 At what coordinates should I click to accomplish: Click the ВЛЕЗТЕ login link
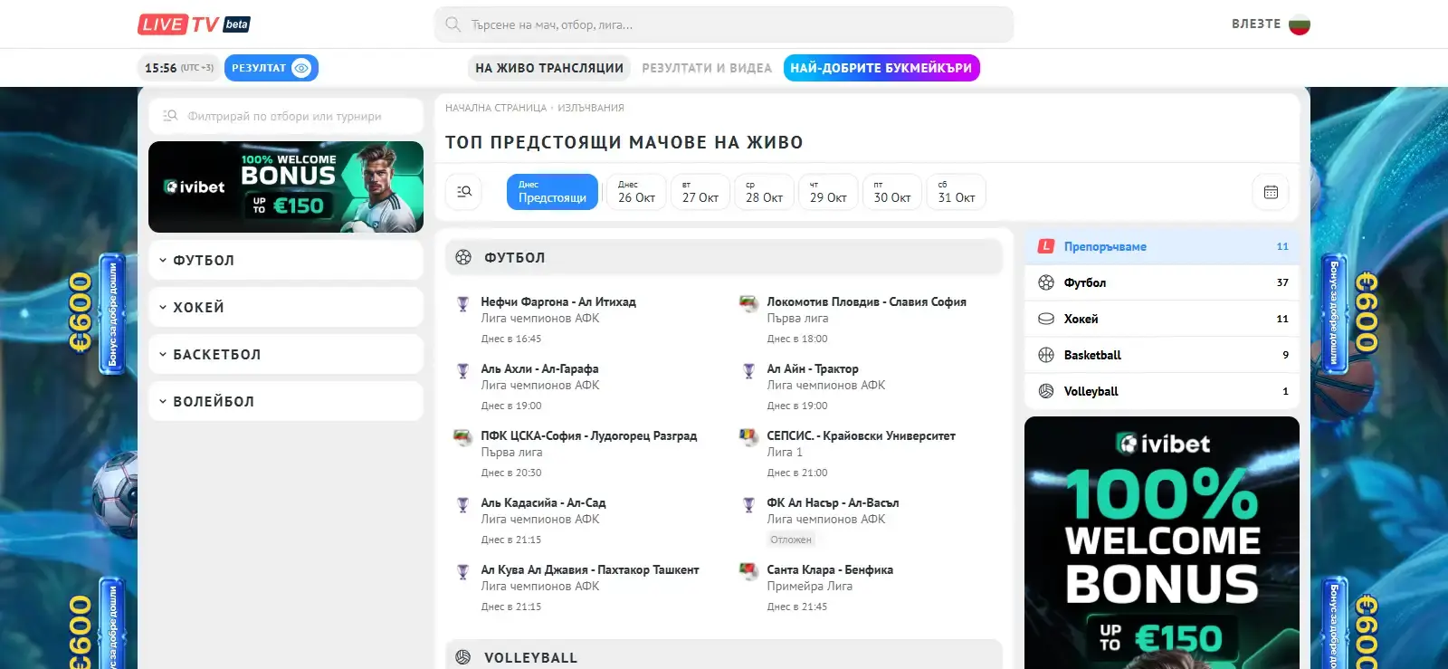(1256, 24)
